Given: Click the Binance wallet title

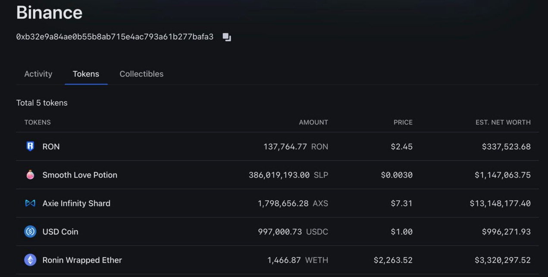Looking at the screenshot, I should (49, 12).
